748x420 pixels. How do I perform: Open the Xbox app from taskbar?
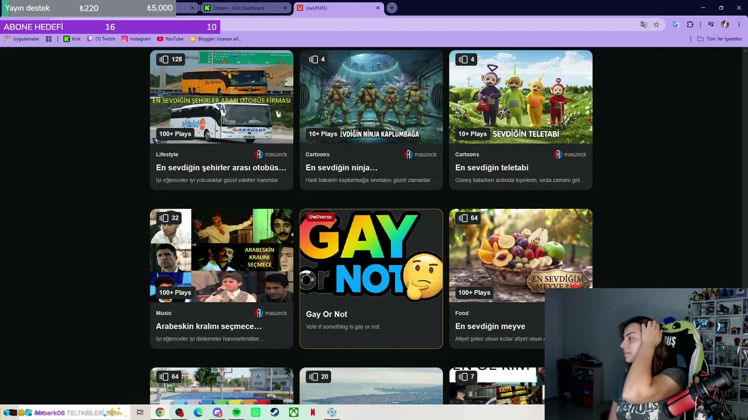293,412
